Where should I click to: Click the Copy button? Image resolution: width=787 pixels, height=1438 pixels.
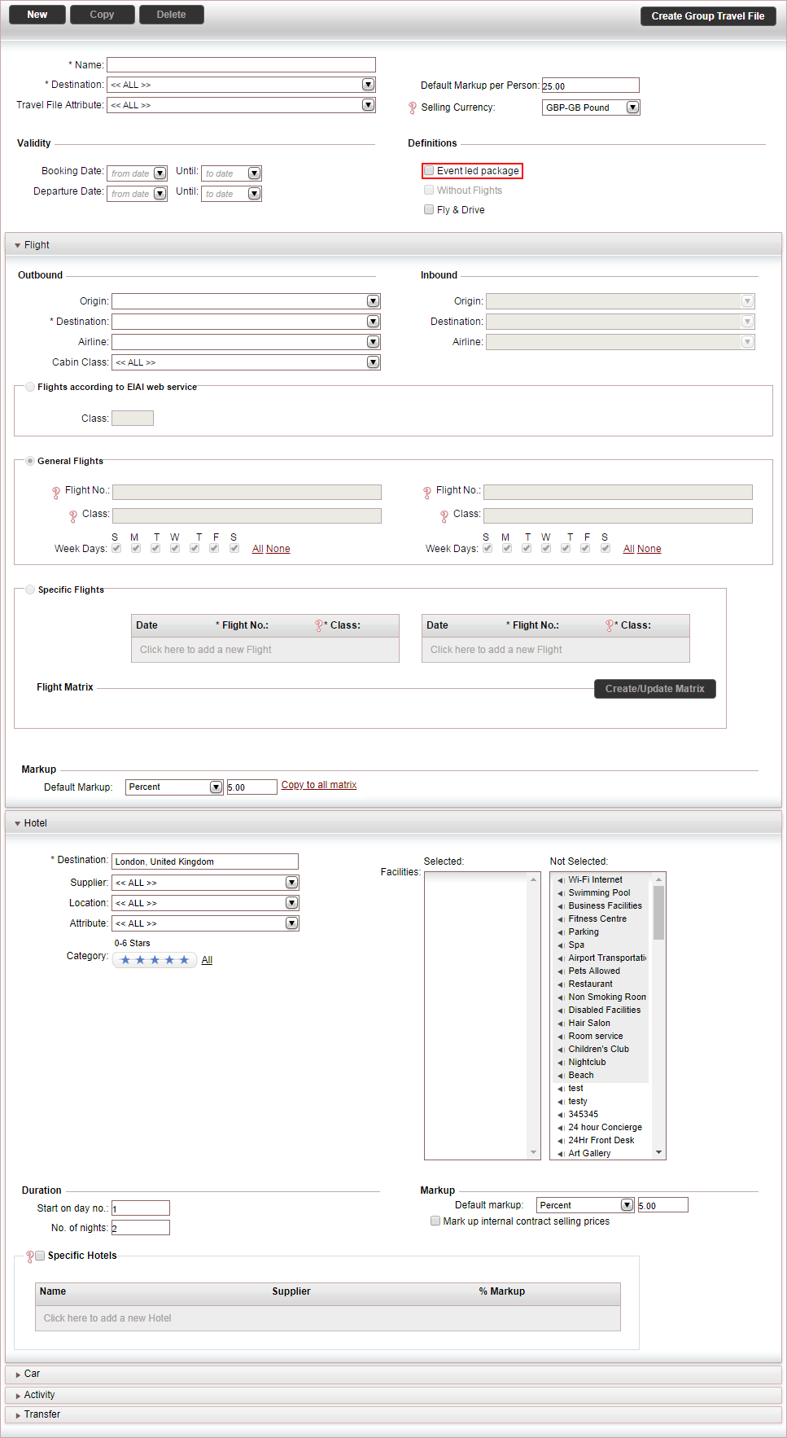pyautogui.click(x=103, y=15)
